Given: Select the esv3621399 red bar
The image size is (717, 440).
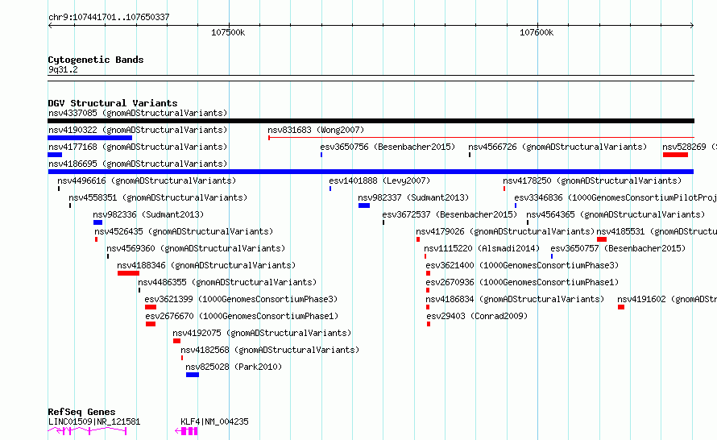Looking at the screenshot, I should [x=151, y=307].
